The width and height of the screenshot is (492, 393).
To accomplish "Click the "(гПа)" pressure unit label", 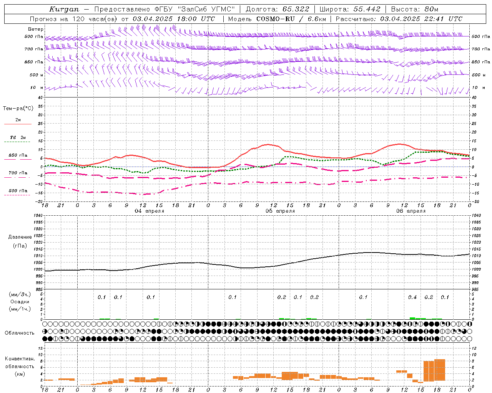I will pos(20,246).
